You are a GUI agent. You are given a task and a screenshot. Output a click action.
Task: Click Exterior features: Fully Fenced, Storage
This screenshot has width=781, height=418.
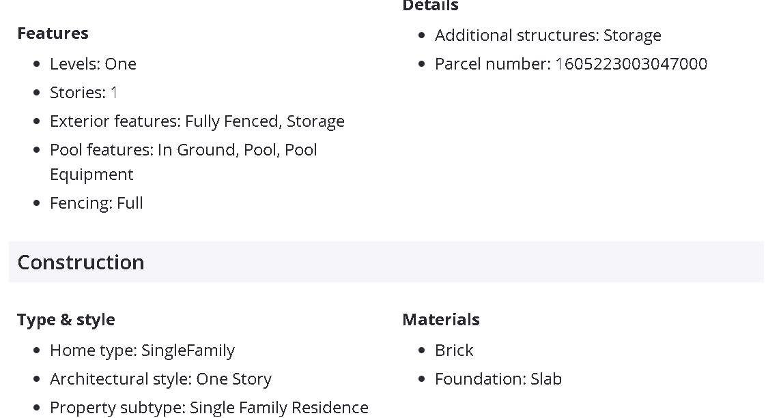[x=197, y=121]
